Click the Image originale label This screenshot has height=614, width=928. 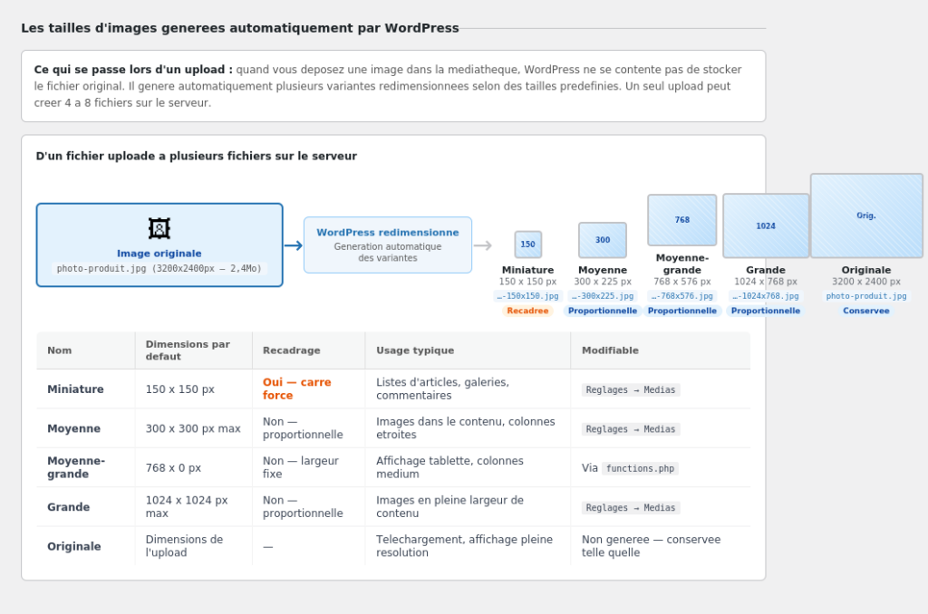click(x=159, y=254)
